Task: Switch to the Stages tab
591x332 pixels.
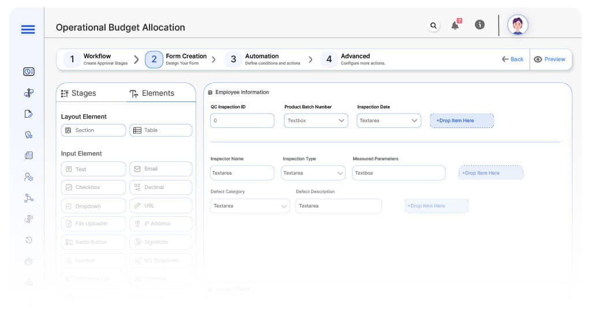Action: click(79, 93)
